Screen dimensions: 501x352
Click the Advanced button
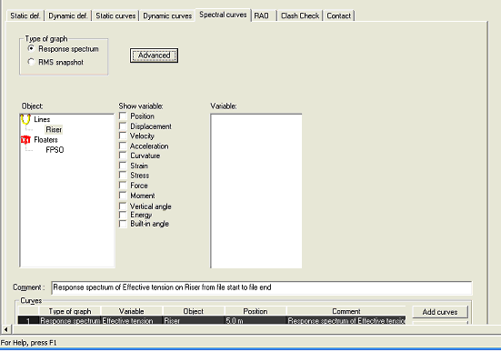coord(154,55)
